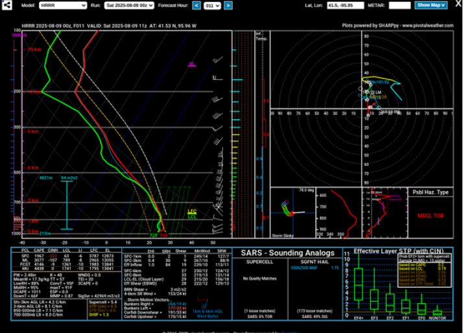Click the Lat, Lon input field
The image size is (465, 333).
click(346, 5)
